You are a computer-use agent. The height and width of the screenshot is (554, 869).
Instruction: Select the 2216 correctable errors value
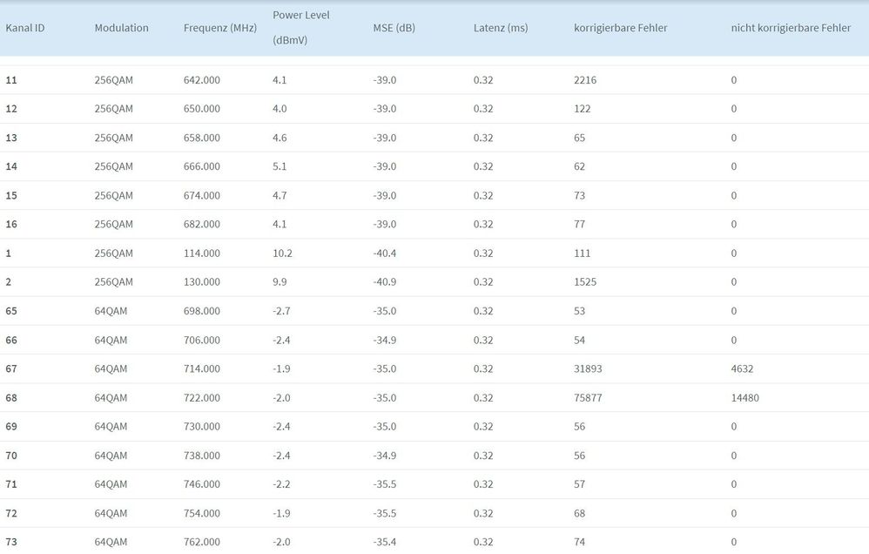click(x=585, y=80)
